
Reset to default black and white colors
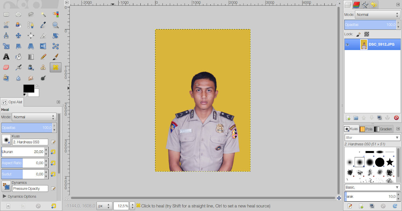pyautogui.click(x=25, y=95)
